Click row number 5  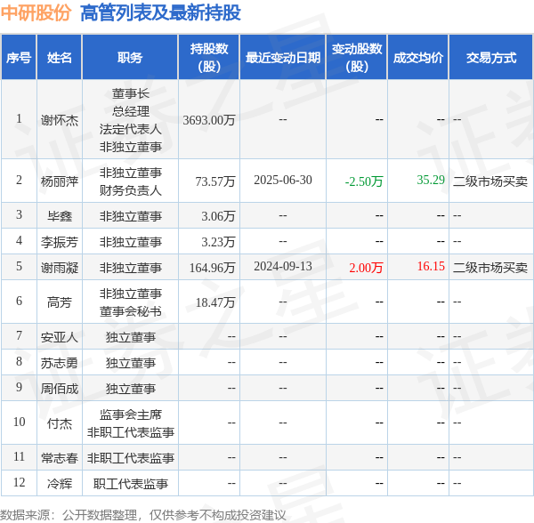pos(19,266)
